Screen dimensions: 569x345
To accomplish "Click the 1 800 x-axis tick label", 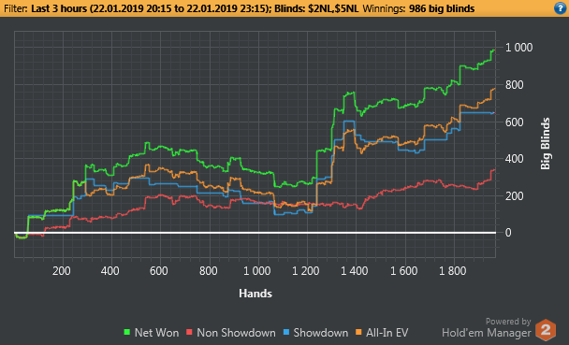I will click(453, 271).
